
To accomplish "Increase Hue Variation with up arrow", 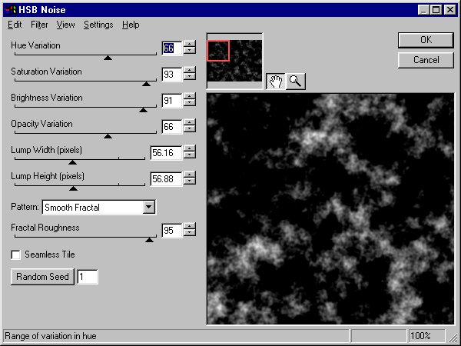I will tap(190, 45).
